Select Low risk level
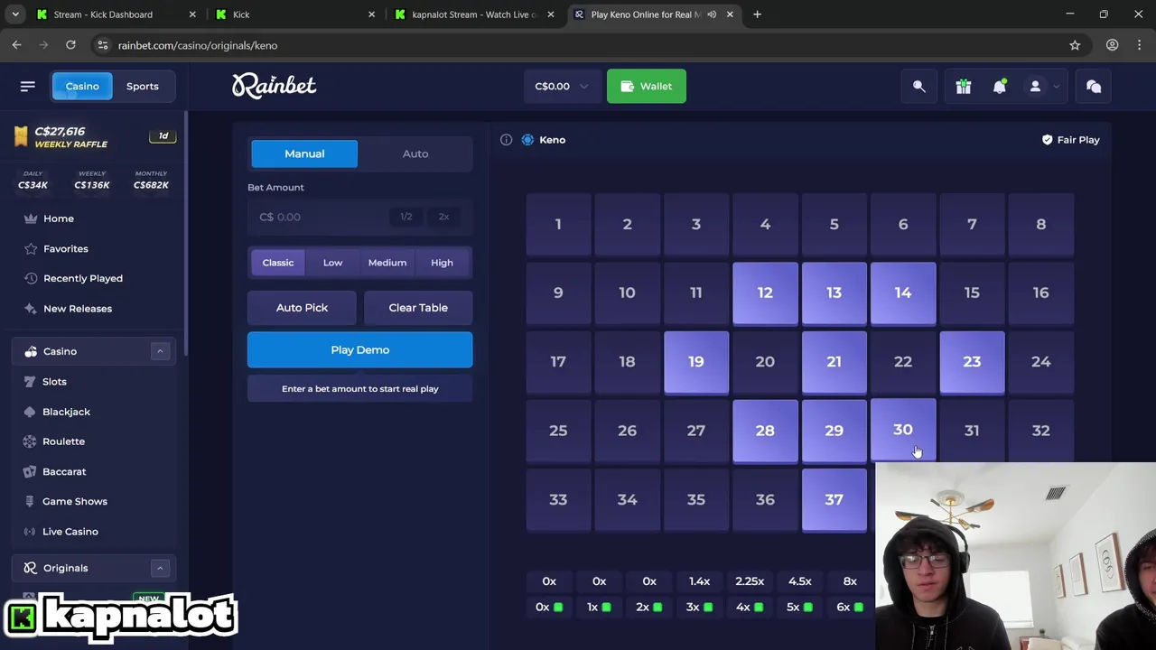This screenshot has width=1156, height=650. [332, 263]
